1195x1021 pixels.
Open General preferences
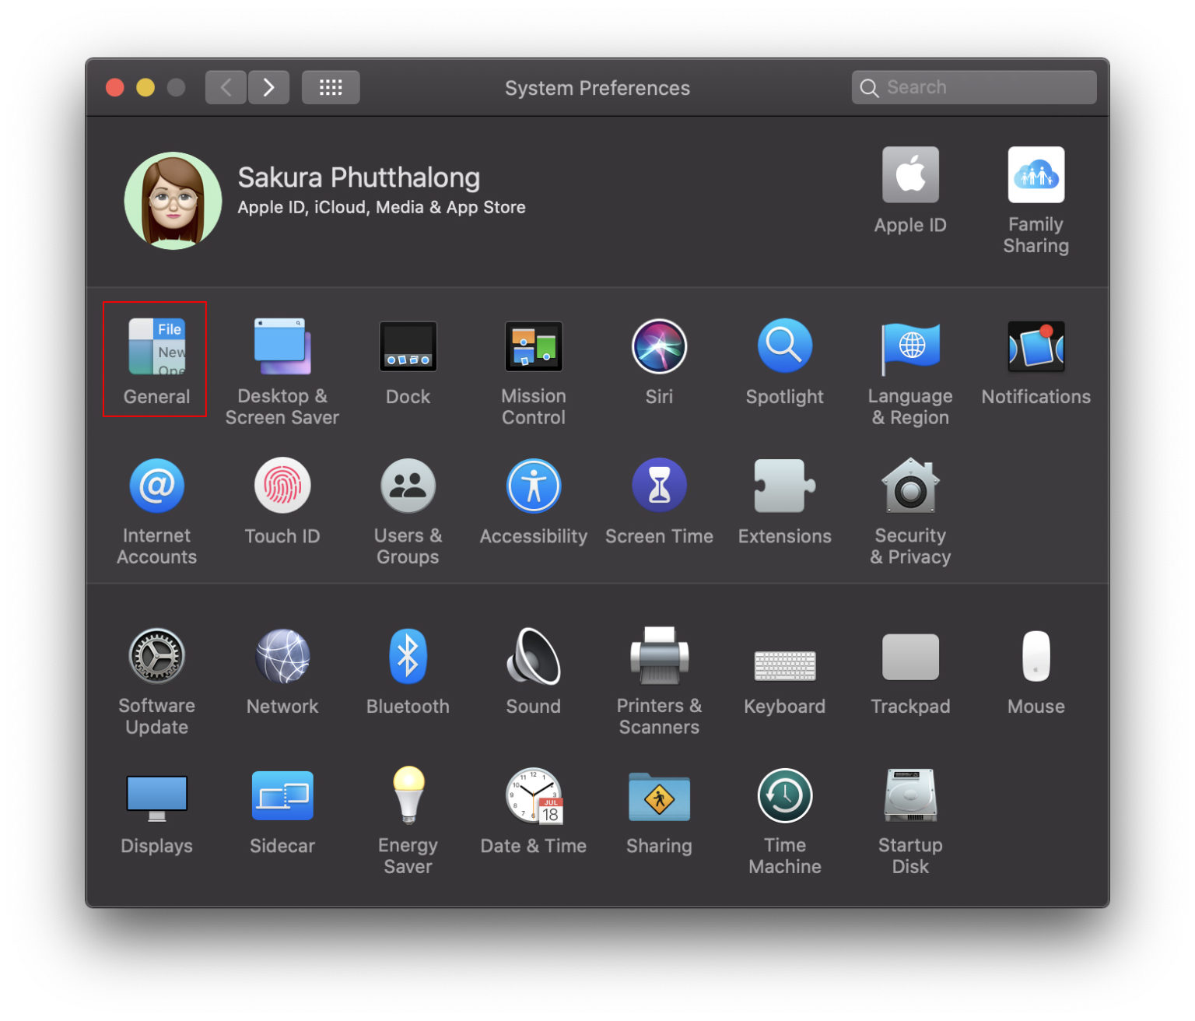pyautogui.click(x=155, y=360)
